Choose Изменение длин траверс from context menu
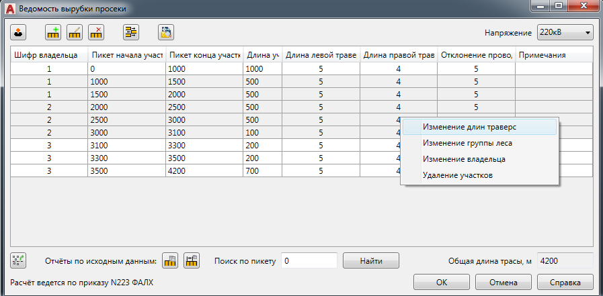Viewport: 603px width, 296px height. pyautogui.click(x=469, y=126)
